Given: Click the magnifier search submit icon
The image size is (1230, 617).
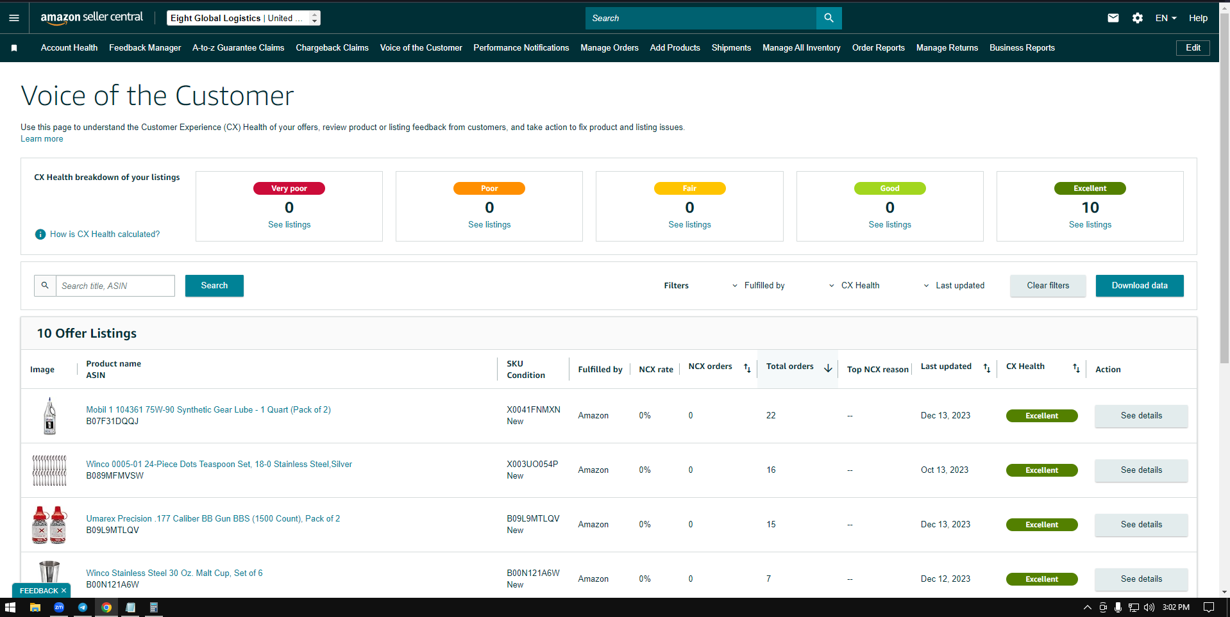Looking at the screenshot, I should pos(829,18).
